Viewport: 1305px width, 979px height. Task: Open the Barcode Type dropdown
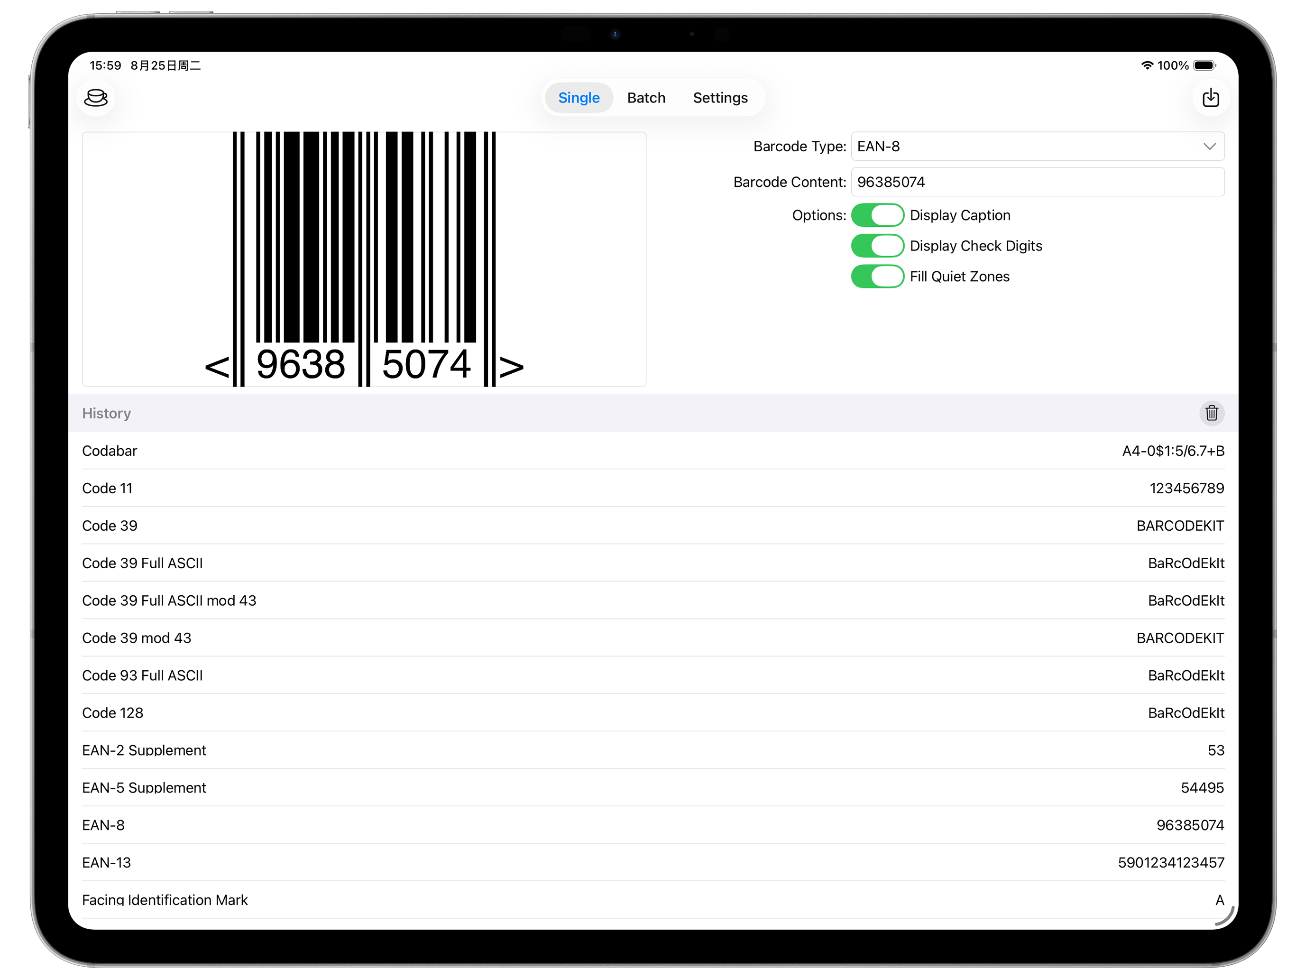1037,147
